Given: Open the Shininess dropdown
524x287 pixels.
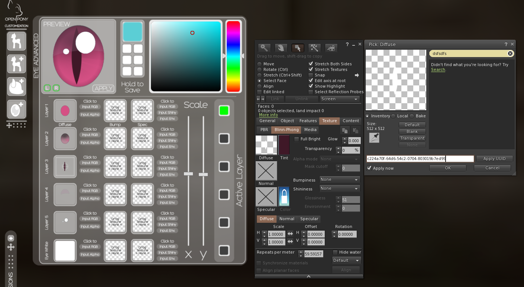Looking at the screenshot, I should tap(340, 189).
